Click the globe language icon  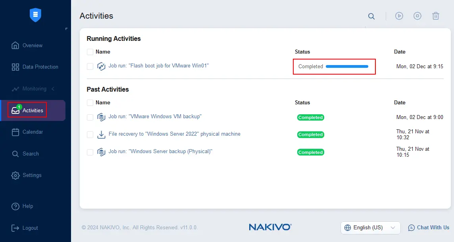tap(348, 228)
